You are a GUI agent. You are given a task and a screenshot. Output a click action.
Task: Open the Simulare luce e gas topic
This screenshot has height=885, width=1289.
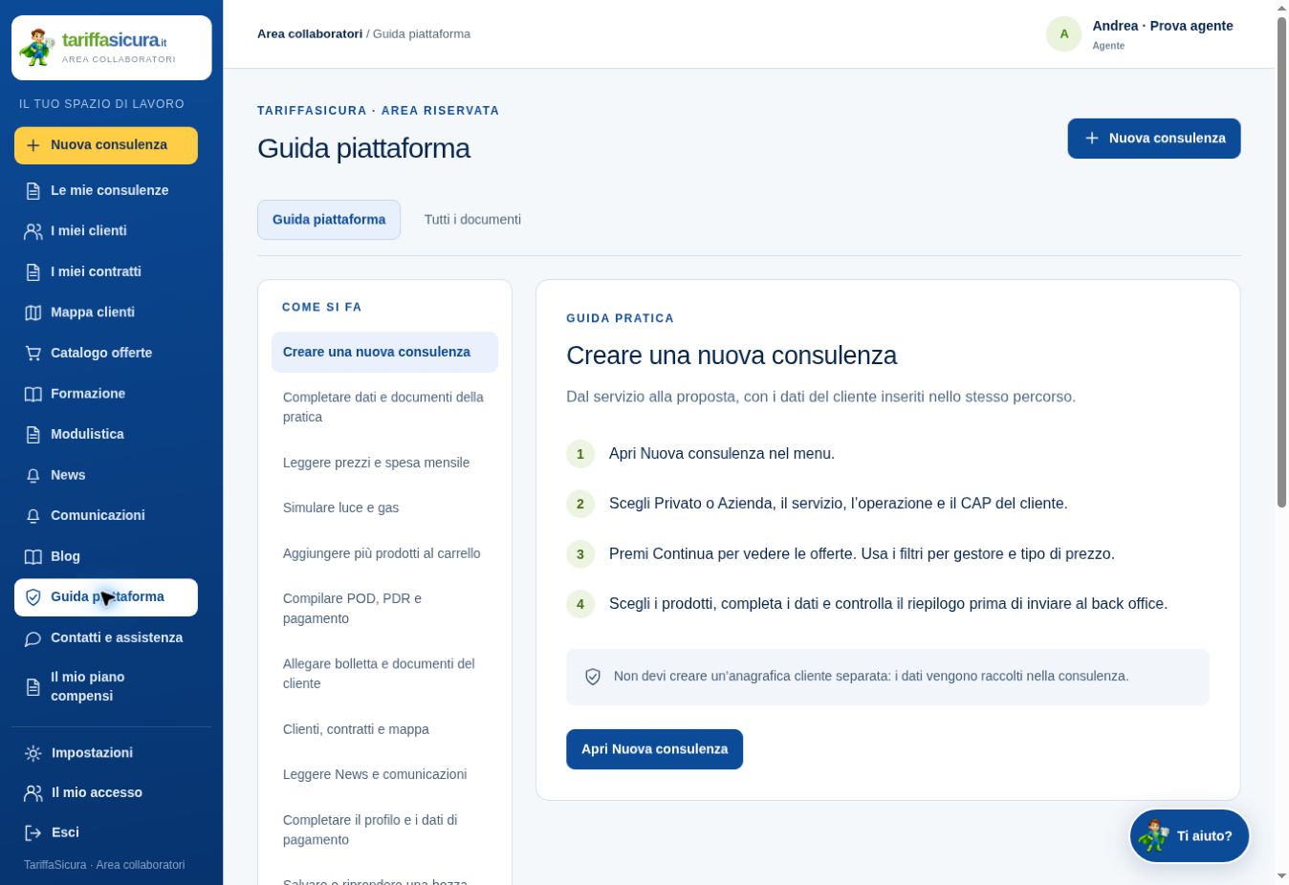384,507
